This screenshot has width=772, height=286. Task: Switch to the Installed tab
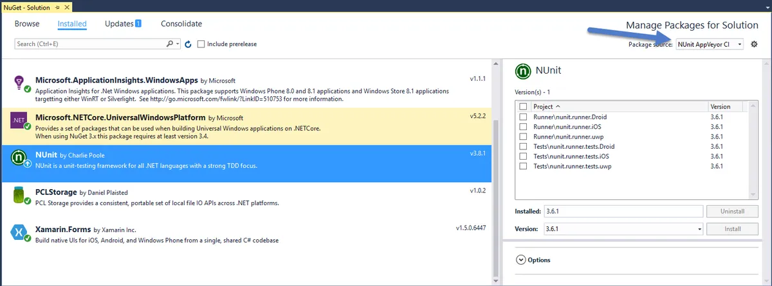coord(72,24)
